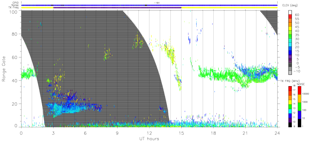
Task: Click the blue Noise strip above the plot
Action: pos(149,5)
